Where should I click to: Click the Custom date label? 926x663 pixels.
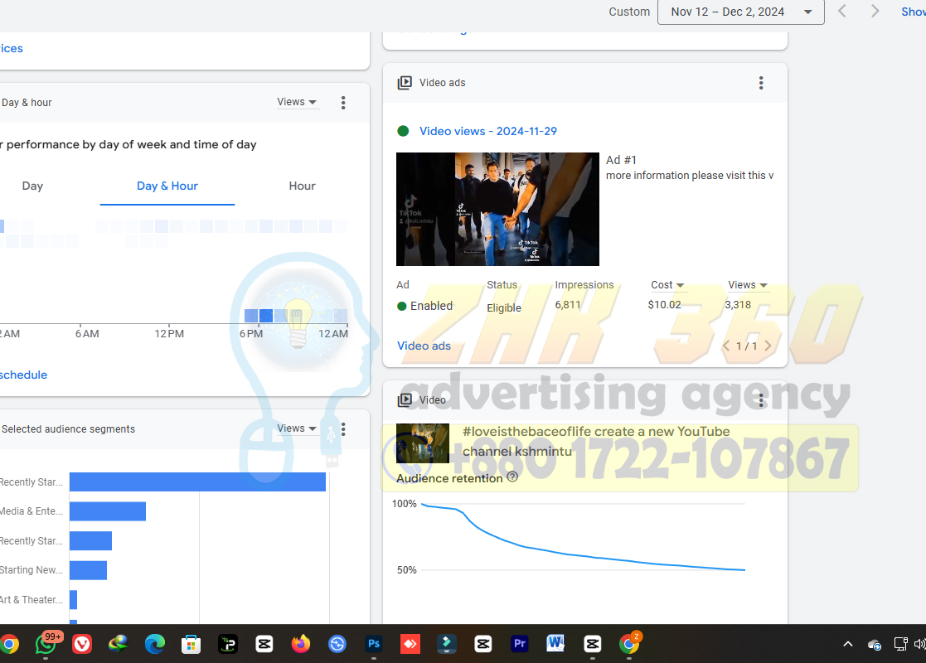point(629,12)
